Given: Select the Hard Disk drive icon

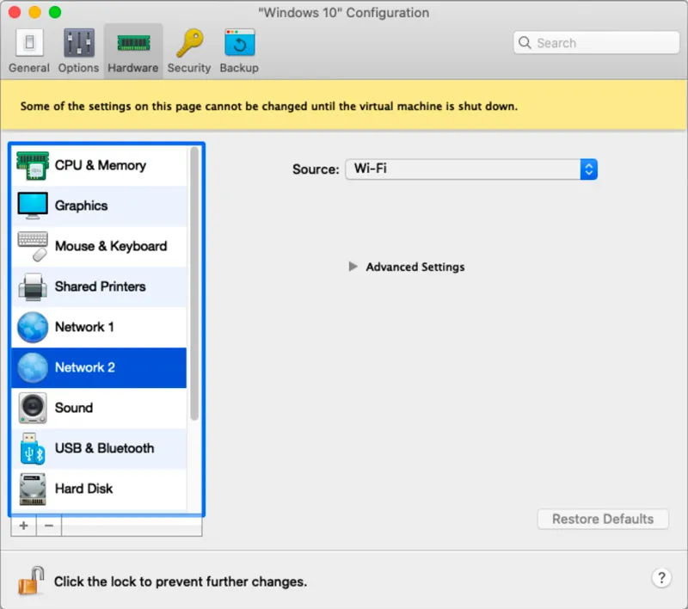Looking at the screenshot, I should (x=33, y=489).
